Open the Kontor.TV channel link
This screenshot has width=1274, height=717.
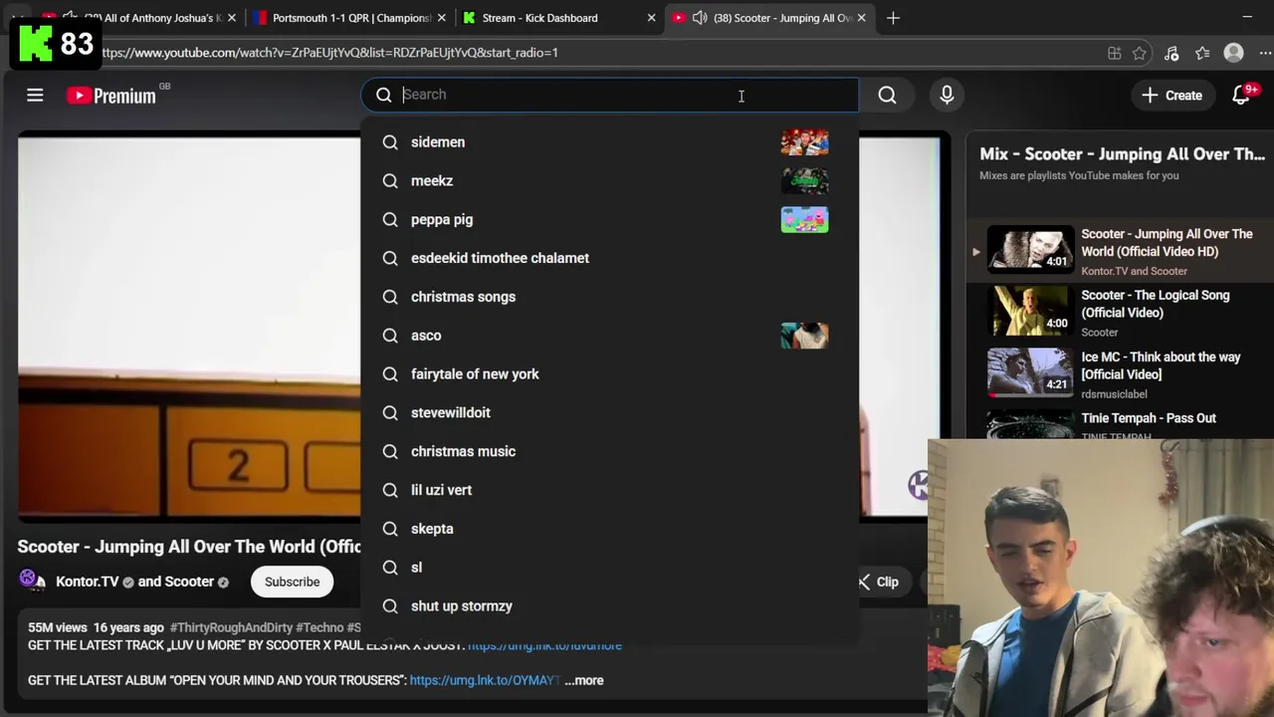click(x=87, y=582)
